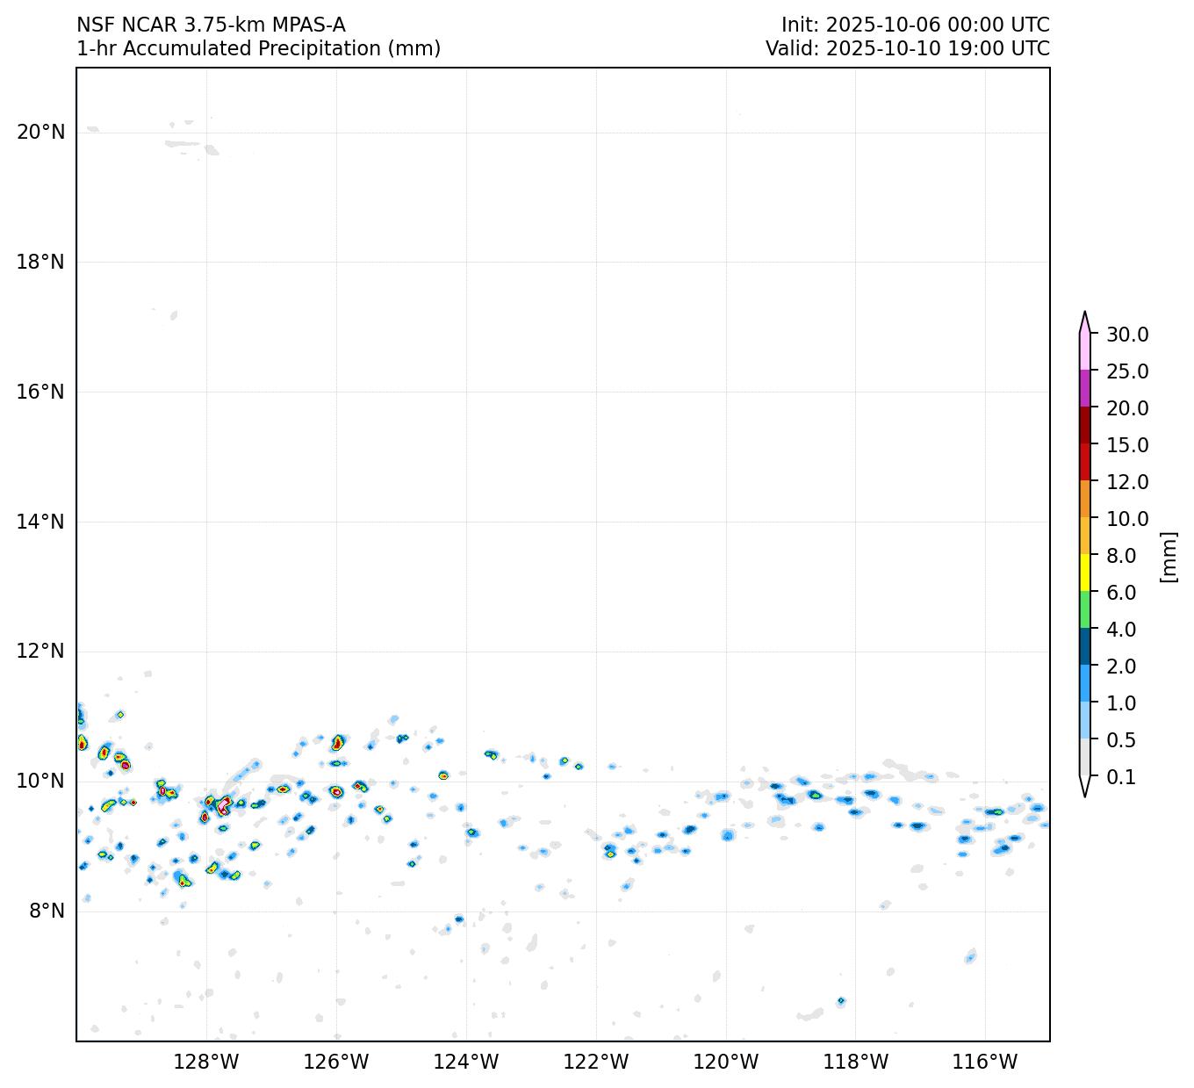Click the pink arrow tip atop the colorbar
1194x1088 pixels.
click(1085, 323)
